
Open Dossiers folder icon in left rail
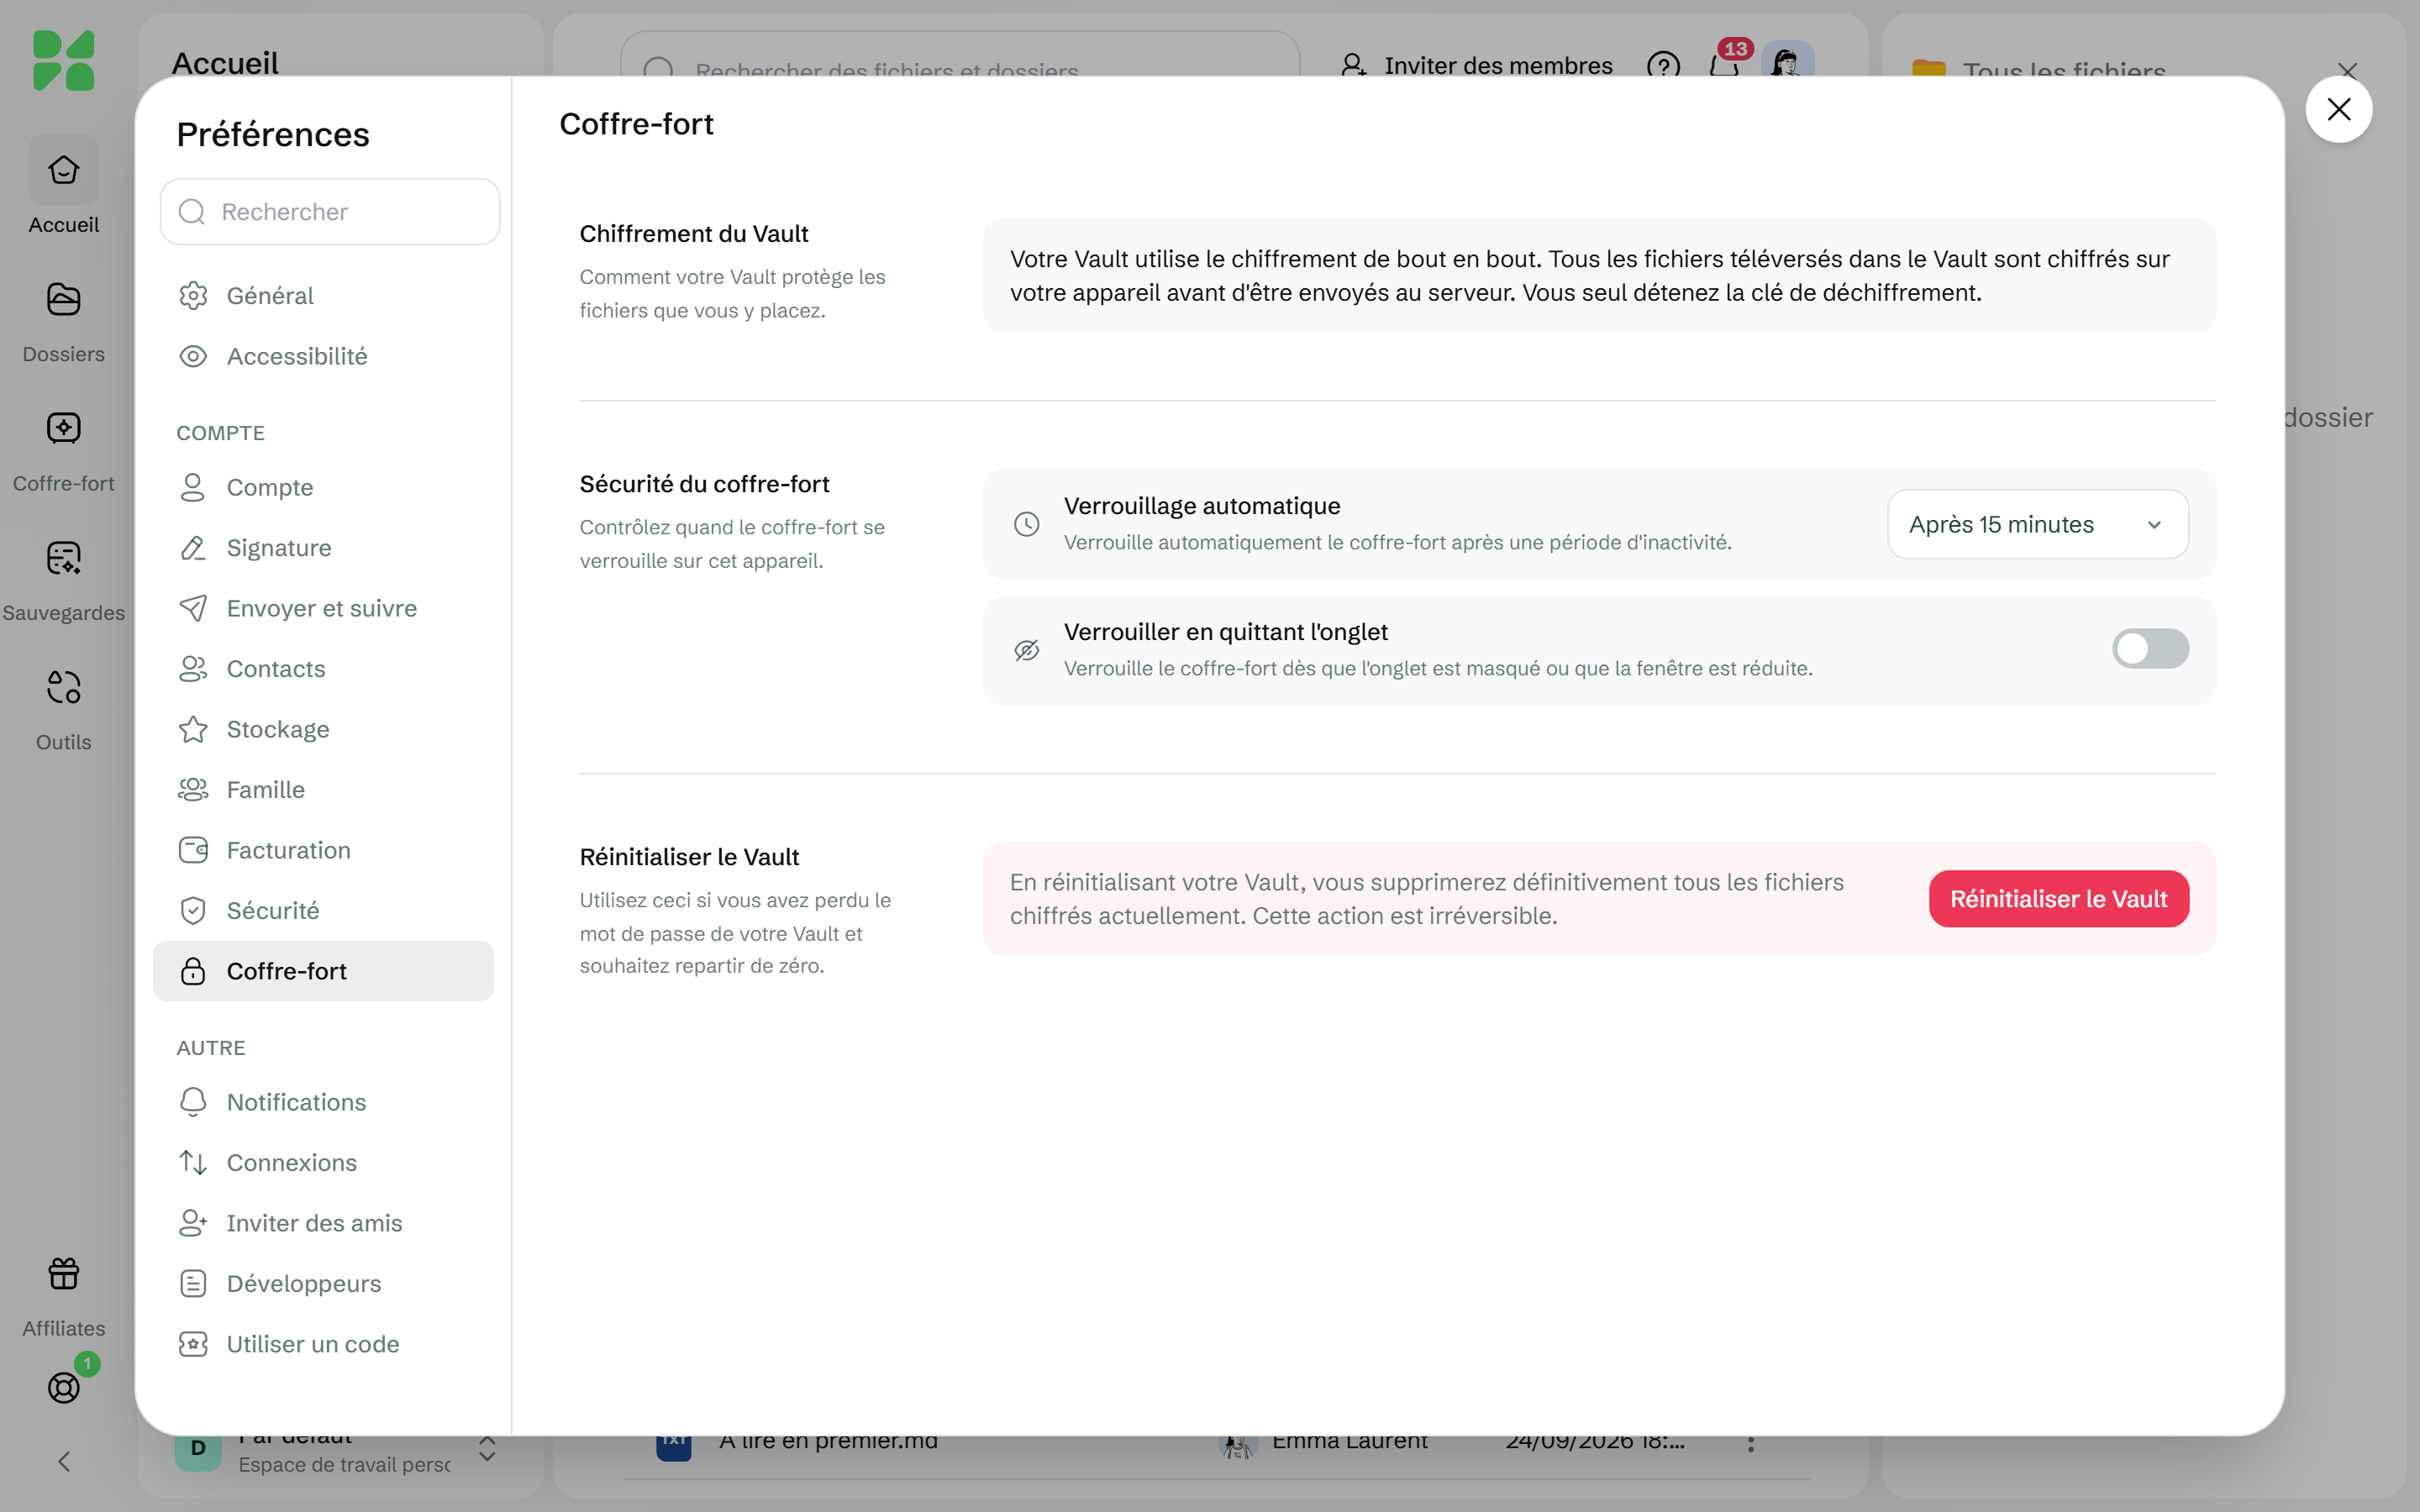pyautogui.click(x=63, y=300)
